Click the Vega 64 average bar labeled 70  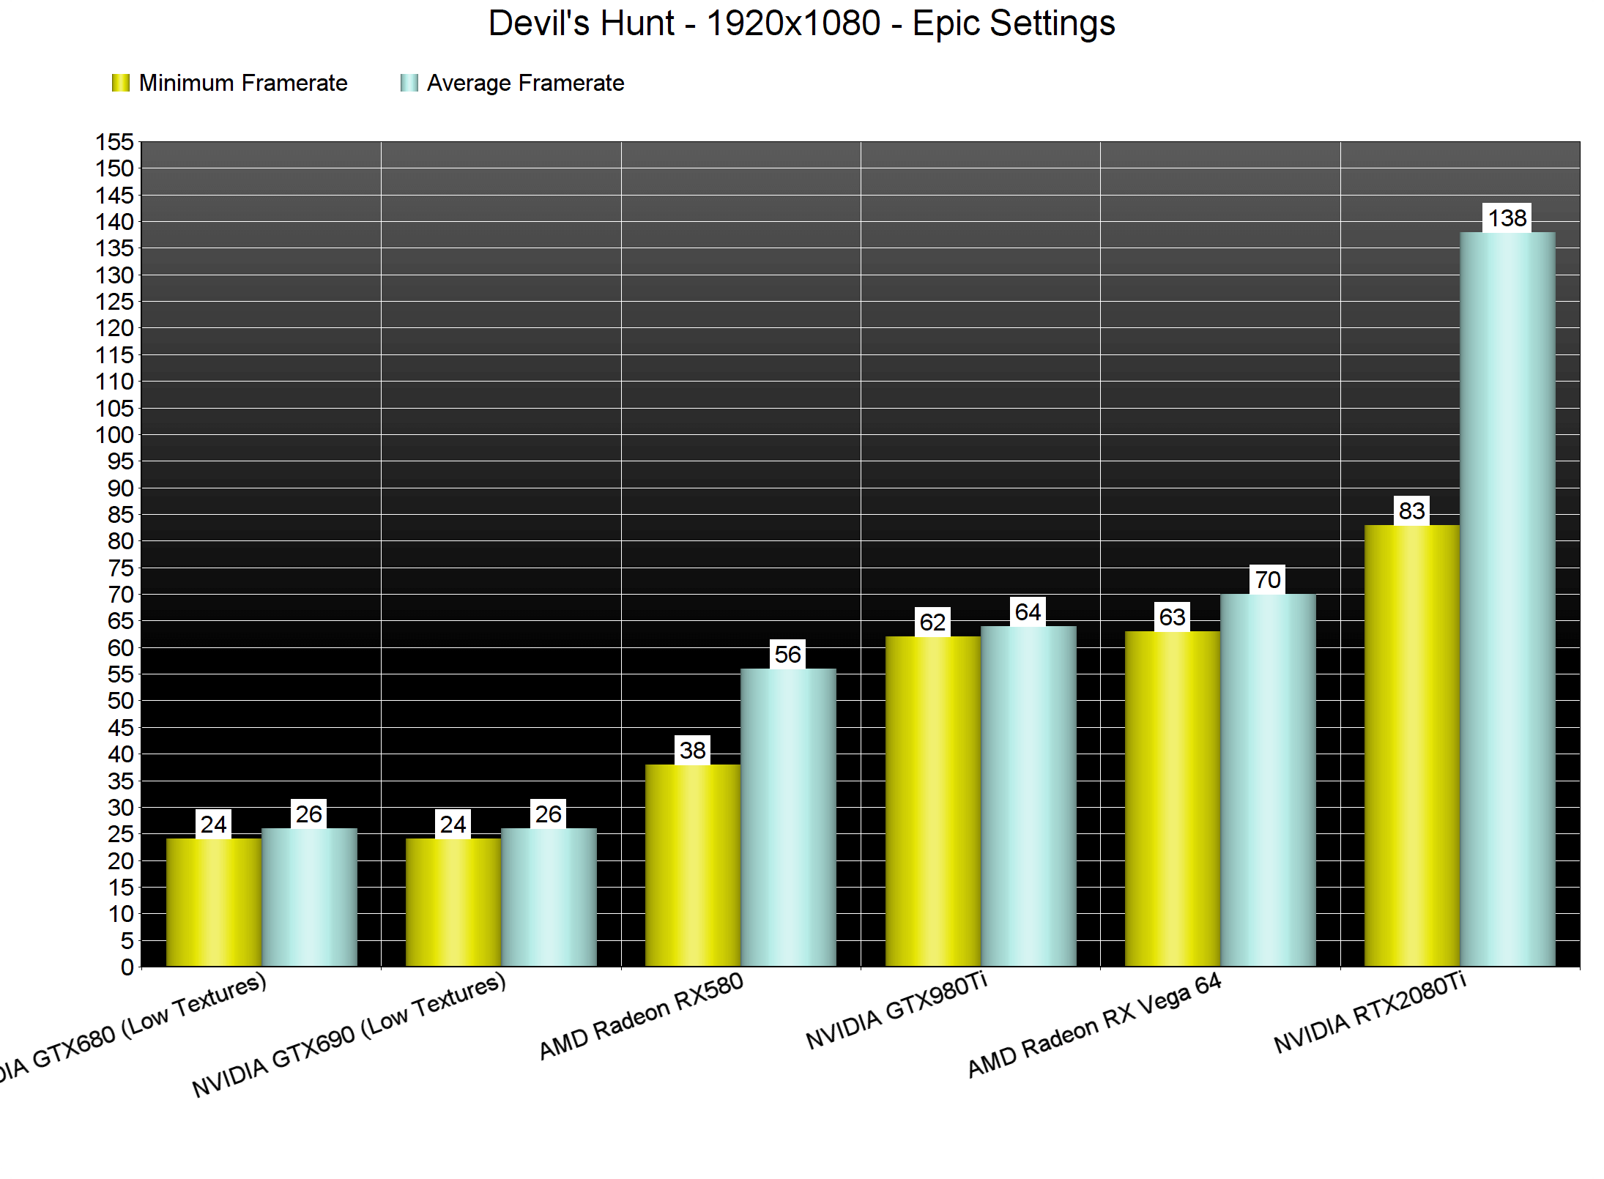1268,780
